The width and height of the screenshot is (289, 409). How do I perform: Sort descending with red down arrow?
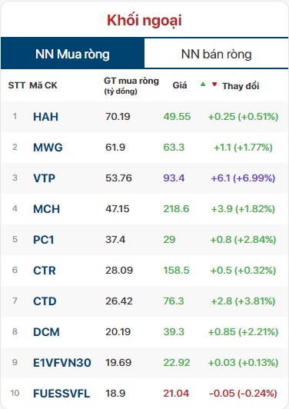(214, 85)
